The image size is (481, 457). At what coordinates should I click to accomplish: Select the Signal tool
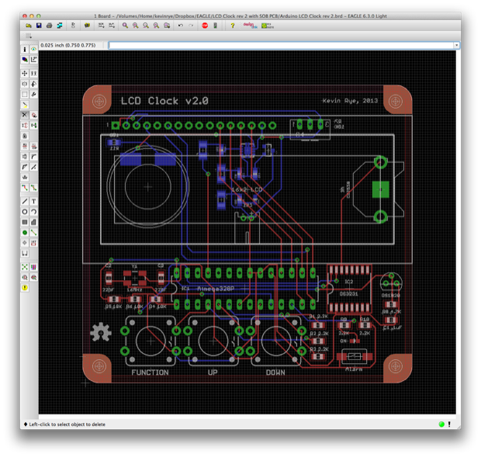coord(33,233)
